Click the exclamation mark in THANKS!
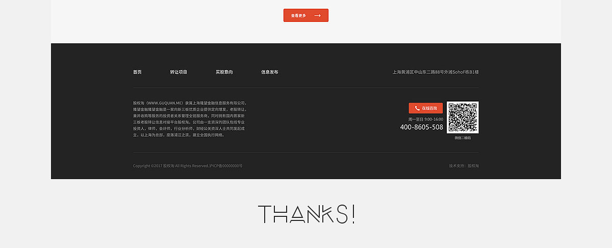 353,214
